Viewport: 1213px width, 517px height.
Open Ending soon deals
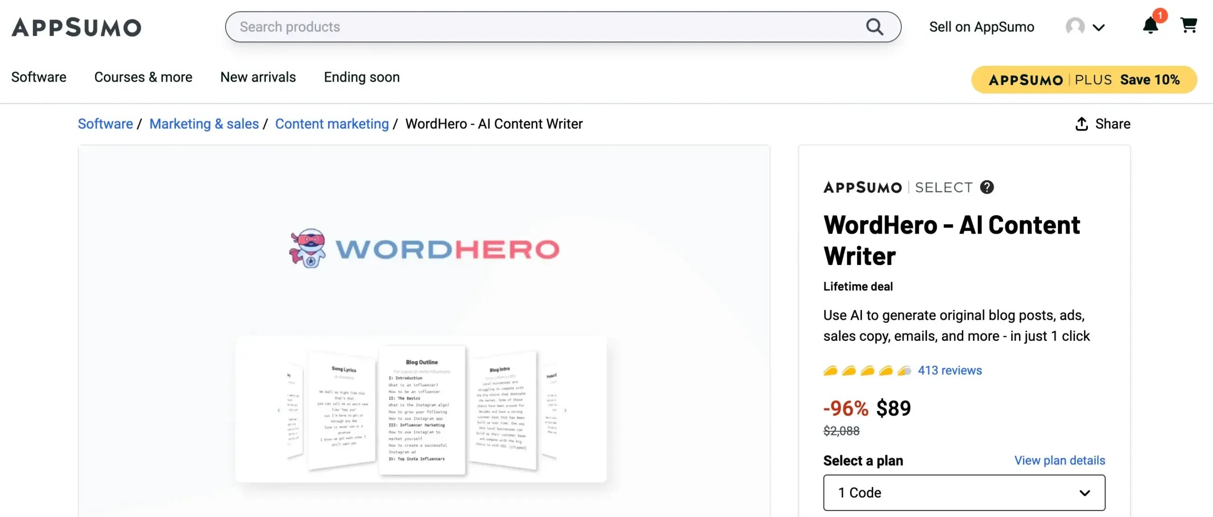[x=362, y=77]
